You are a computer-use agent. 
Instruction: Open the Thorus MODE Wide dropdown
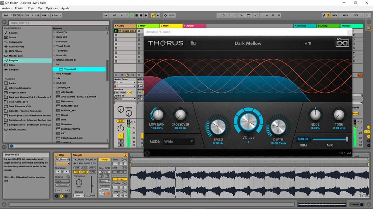pos(179,142)
